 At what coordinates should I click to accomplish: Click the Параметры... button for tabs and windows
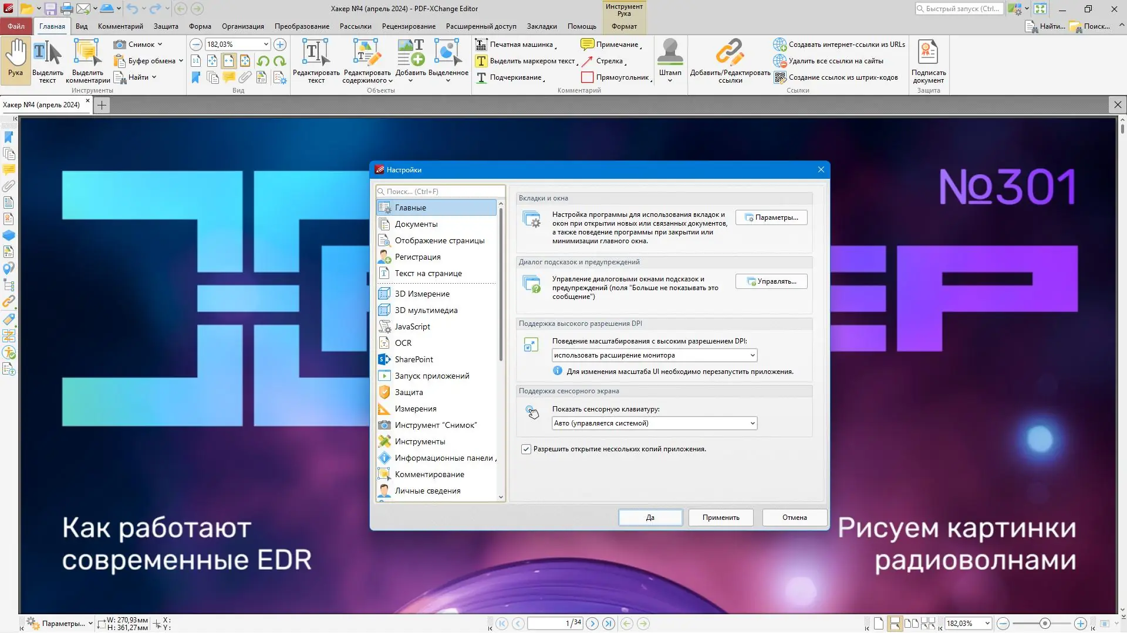coord(771,217)
